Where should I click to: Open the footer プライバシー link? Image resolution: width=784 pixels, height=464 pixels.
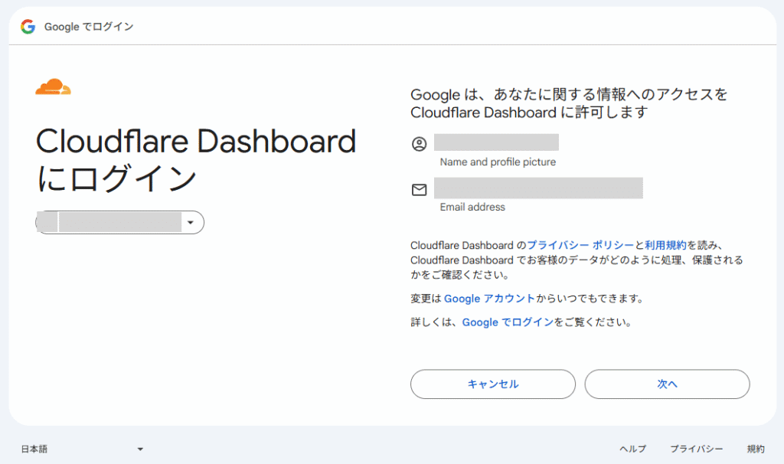coord(696,449)
